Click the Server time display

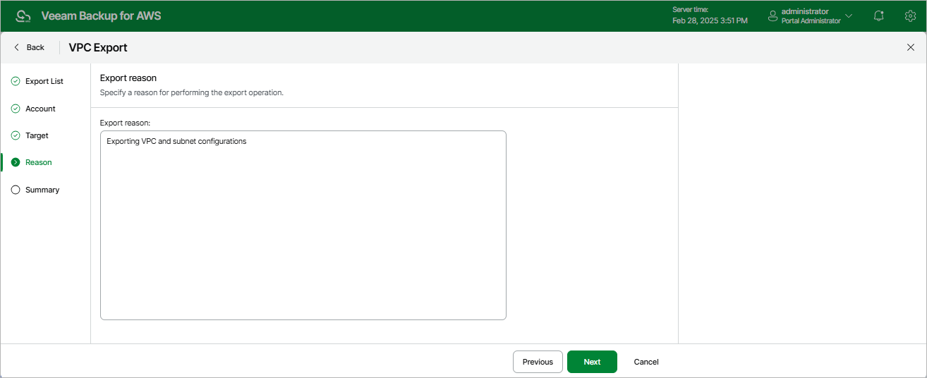[x=710, y=16]
